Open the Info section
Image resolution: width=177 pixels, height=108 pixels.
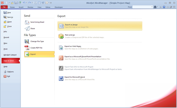(x=5, y=31)
